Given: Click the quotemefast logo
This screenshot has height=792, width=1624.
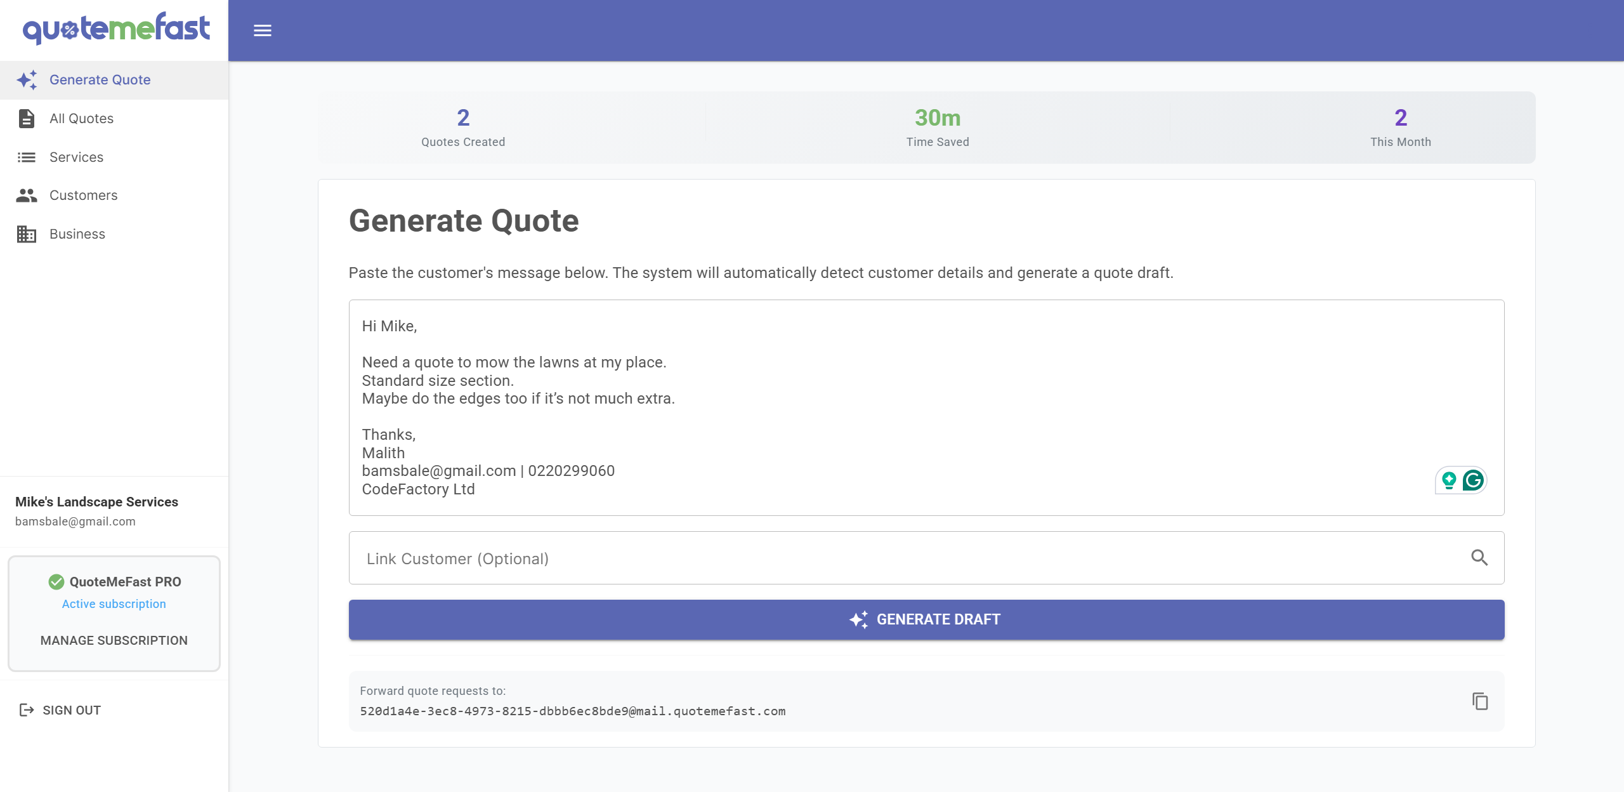Looking at the screenshot, I should point(116,29).
